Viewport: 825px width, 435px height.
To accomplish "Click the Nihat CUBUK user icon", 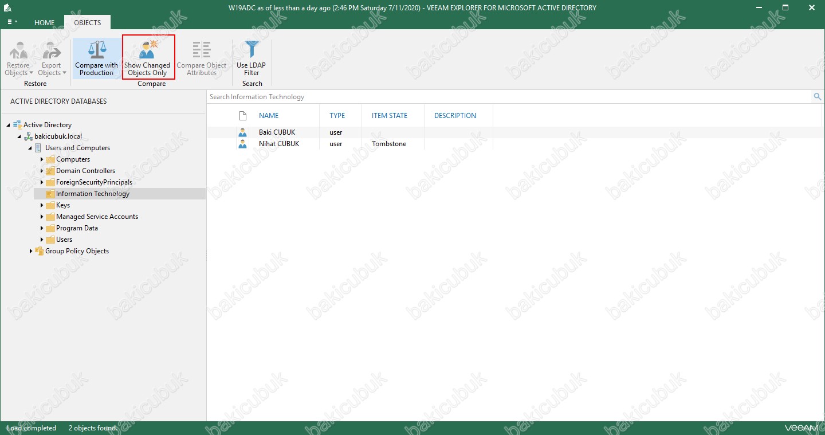I will [242, 144].
